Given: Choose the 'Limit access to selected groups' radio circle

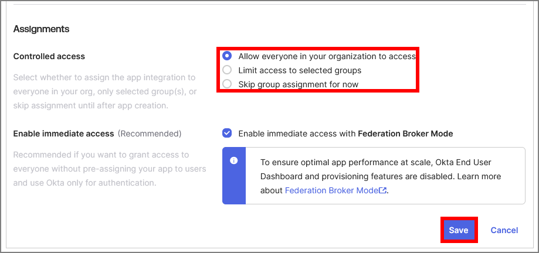Looking at the screenshot, I should pos(227,70).
